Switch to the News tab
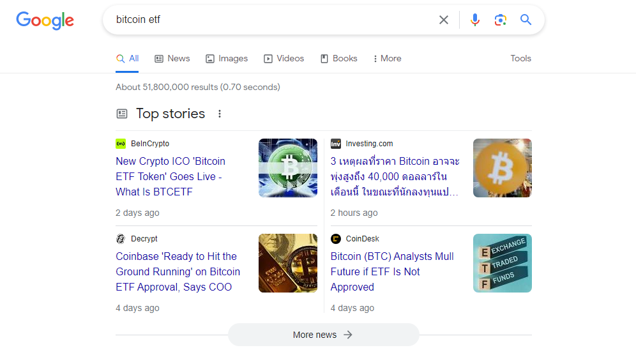The height and width of the screenshot is (350, 636). (172, 58)
